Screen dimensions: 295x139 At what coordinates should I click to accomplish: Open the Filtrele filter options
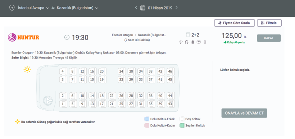point(269,23)
